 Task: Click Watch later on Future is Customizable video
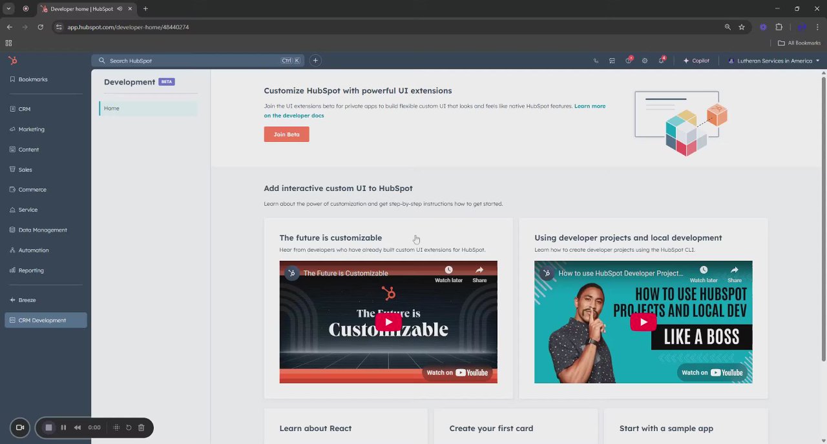pos(448,274)
